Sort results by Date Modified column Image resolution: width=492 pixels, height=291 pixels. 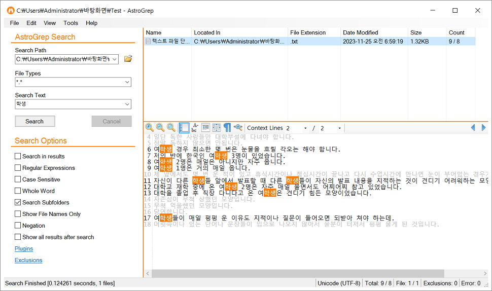coord(374,32)
